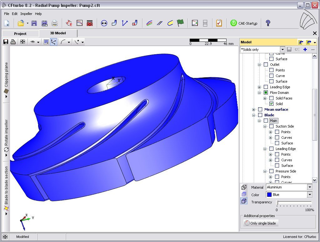Viewport: 320px width, 242px height.
Task: Click the Transparency slider track
Action: pyautogui.click(x=294, y=203)
